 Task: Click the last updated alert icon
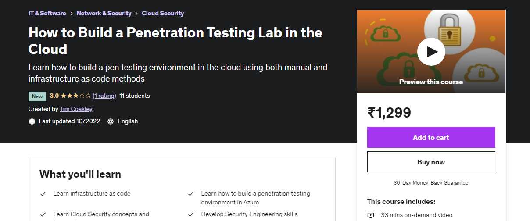point(32,121)
